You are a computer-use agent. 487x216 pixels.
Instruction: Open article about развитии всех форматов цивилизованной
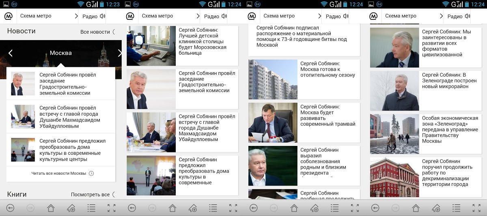[x=426, y=47]
